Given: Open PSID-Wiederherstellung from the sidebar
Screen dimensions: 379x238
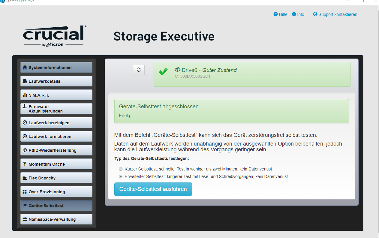Looking at the screenshot, I should point(56,150).
